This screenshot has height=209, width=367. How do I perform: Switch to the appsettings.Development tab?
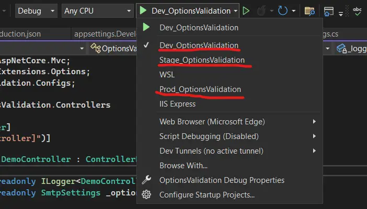[x=105, y=33]
